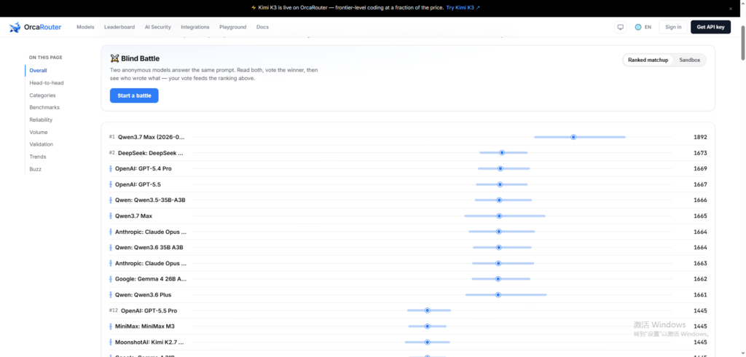Screen dimensions: 746x357
Task: Click the OrcaRouter whale logo
Action: [15, 27]
